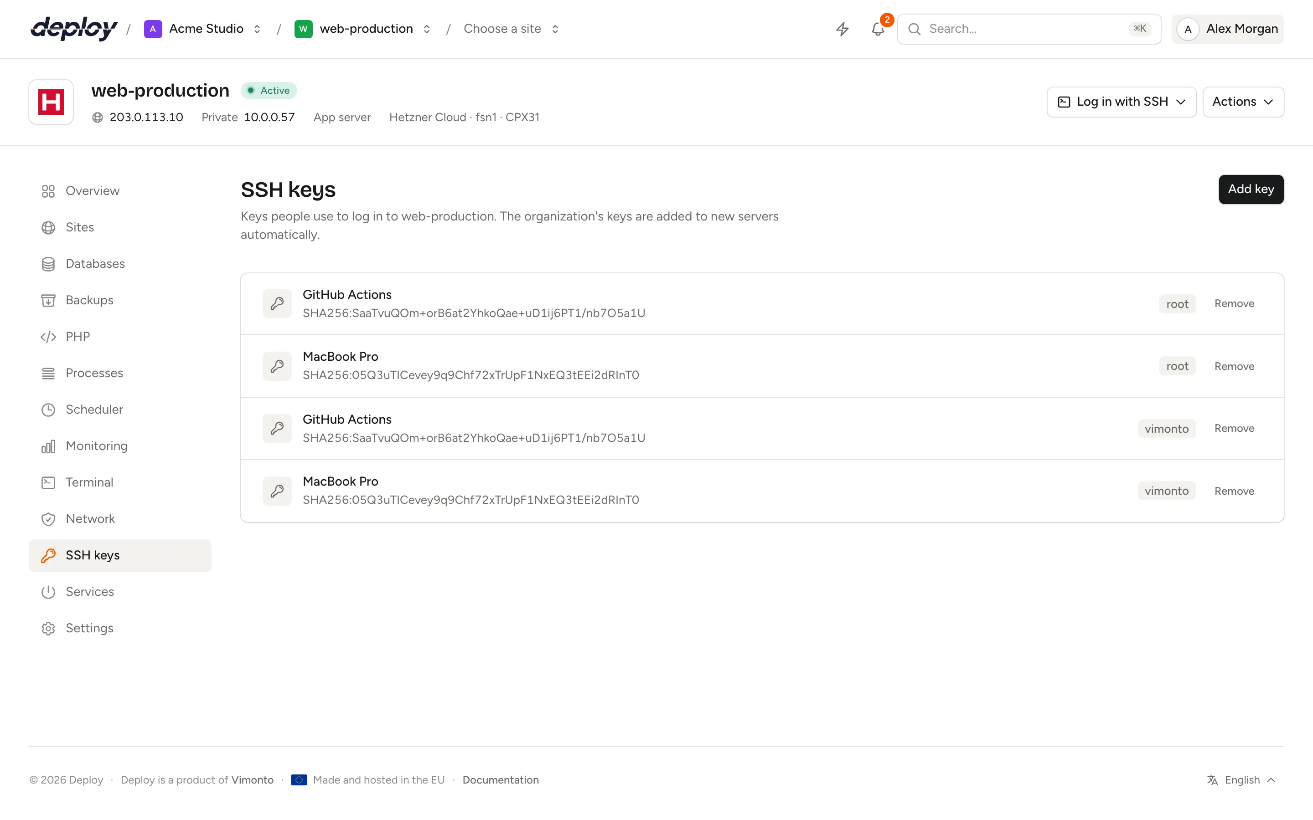Viewport: 1313px width, 820px height.
Task: Open the Actions dropdown
Action: 1243,102
